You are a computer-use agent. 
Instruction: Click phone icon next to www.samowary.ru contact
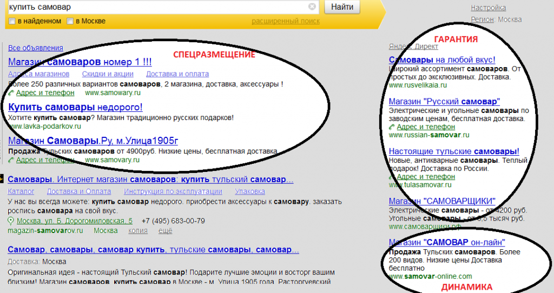coord(11,93)
